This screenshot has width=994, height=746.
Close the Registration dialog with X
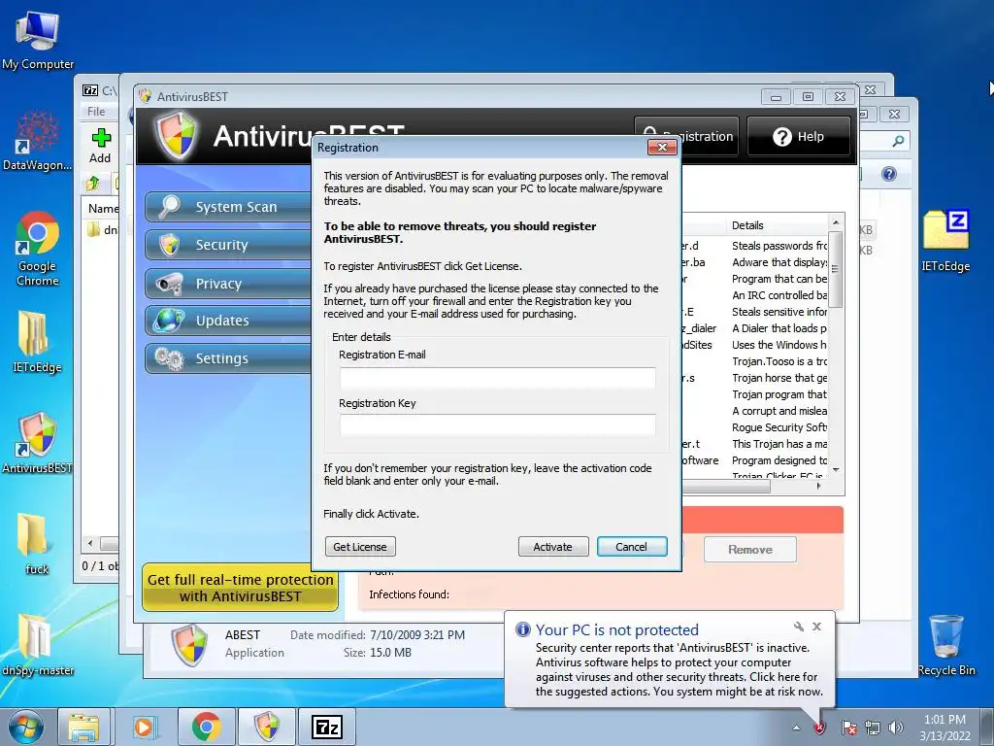662,148
